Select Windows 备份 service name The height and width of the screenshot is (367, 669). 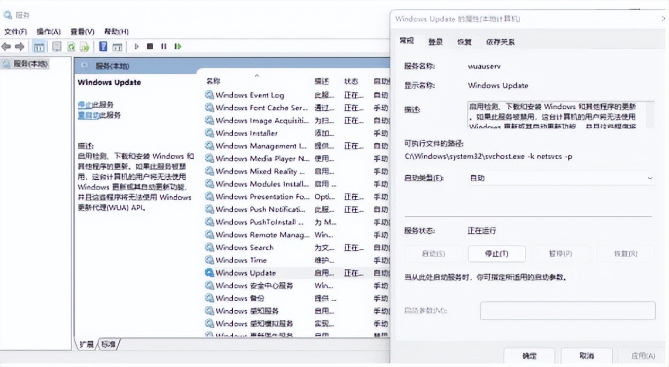click(x=240, y=299)
